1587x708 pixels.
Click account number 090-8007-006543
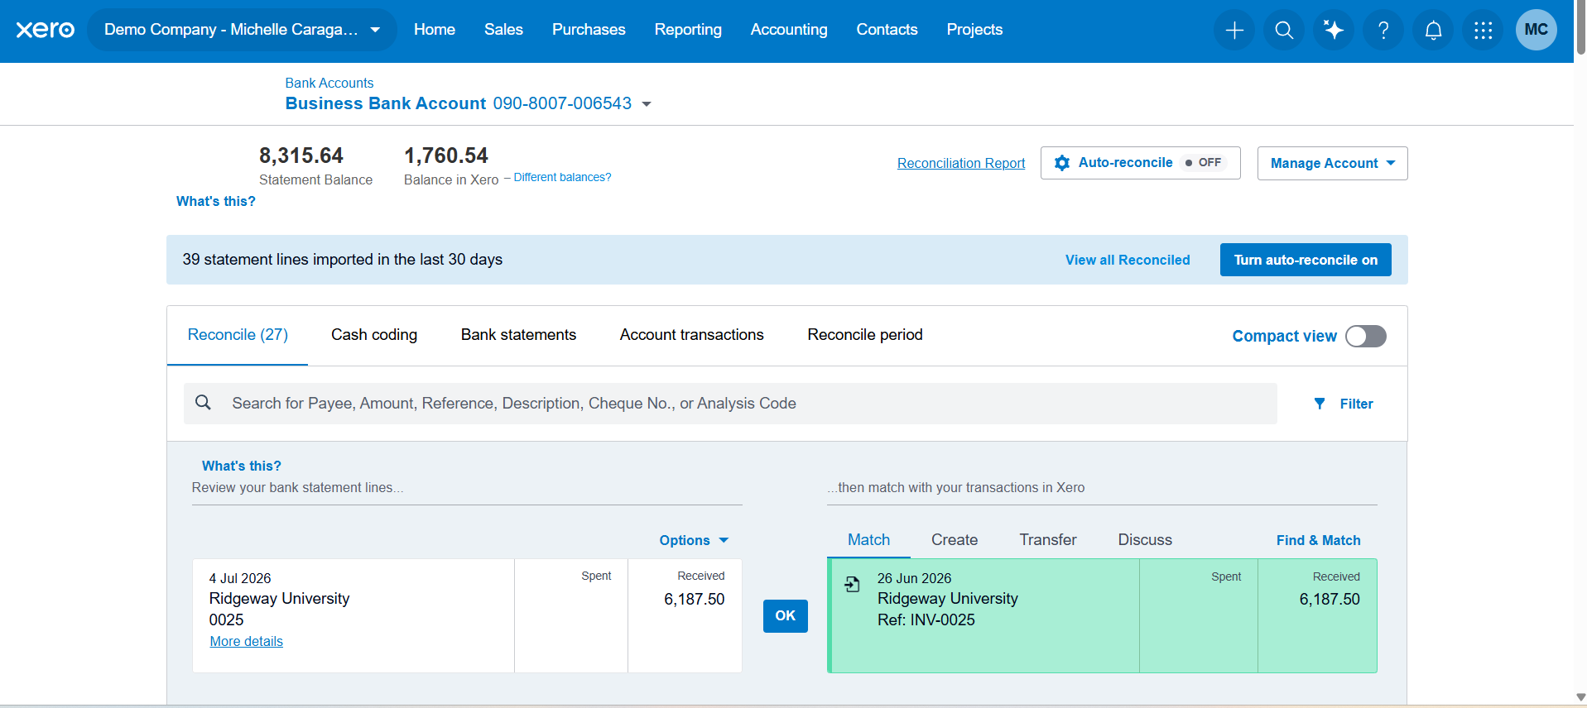[x=562, y=103]
